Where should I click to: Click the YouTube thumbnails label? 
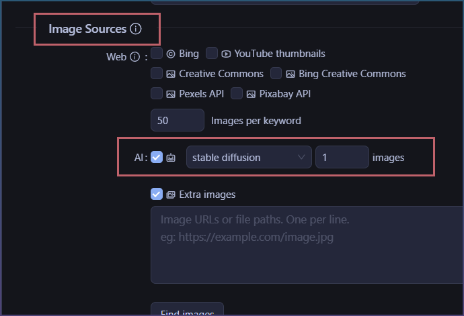pyautogui.click(x=280, y=54)
